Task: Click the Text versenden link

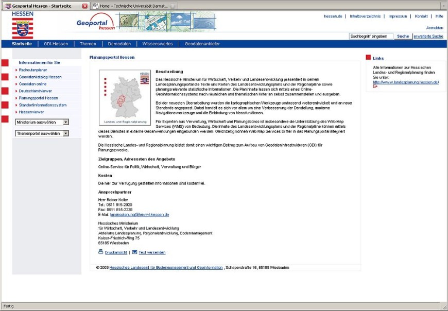Action: (152, 252)
